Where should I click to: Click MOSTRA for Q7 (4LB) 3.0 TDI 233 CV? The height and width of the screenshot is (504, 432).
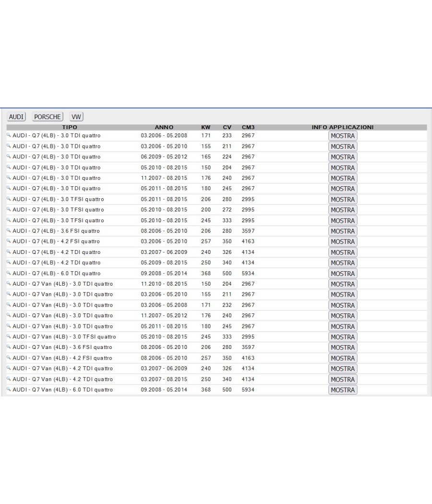343,136
